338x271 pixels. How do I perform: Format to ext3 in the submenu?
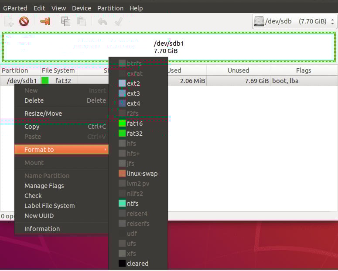(138, 94)
